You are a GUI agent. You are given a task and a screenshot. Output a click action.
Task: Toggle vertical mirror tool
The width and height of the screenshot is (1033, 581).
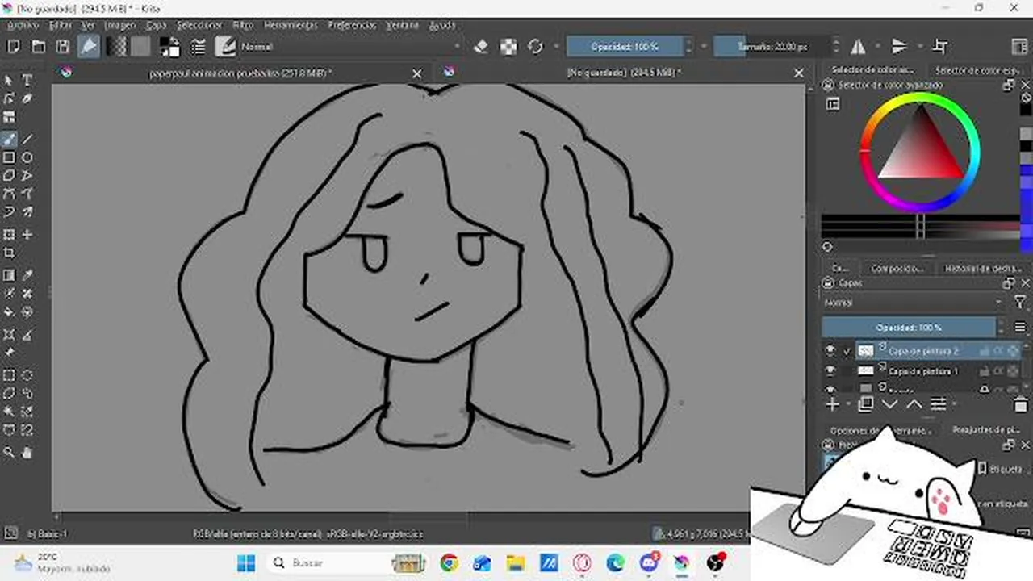[899, 47]
